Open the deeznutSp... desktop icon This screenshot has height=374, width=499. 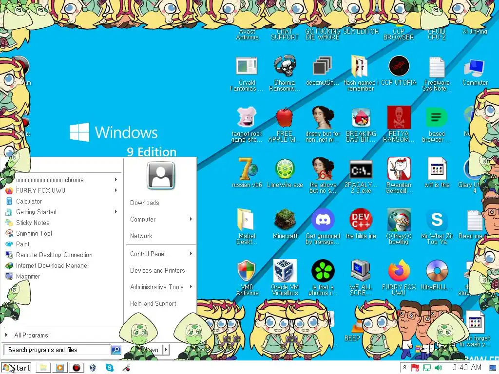(x=323, y=66)
